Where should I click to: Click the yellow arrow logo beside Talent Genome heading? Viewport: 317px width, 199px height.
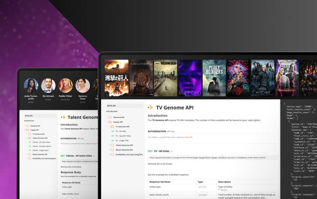tap(63, 117)
